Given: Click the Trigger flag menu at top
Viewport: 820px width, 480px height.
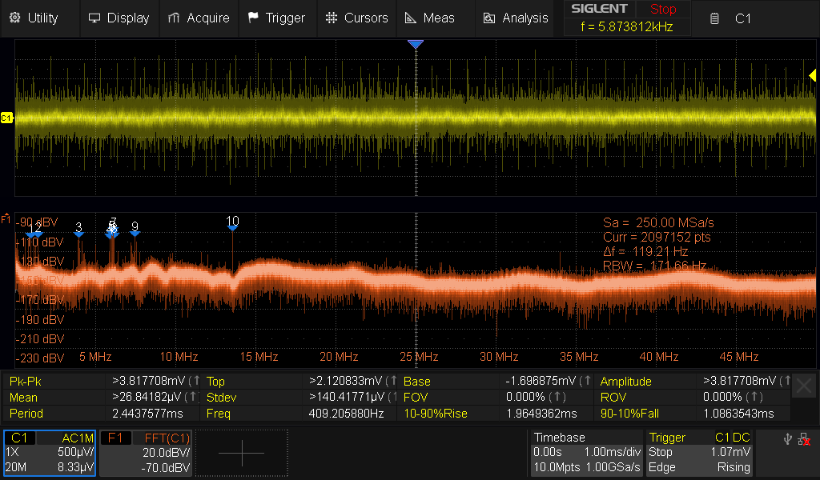Looking at the screenshot, I should pyautogui.click(x=276, y=18).
